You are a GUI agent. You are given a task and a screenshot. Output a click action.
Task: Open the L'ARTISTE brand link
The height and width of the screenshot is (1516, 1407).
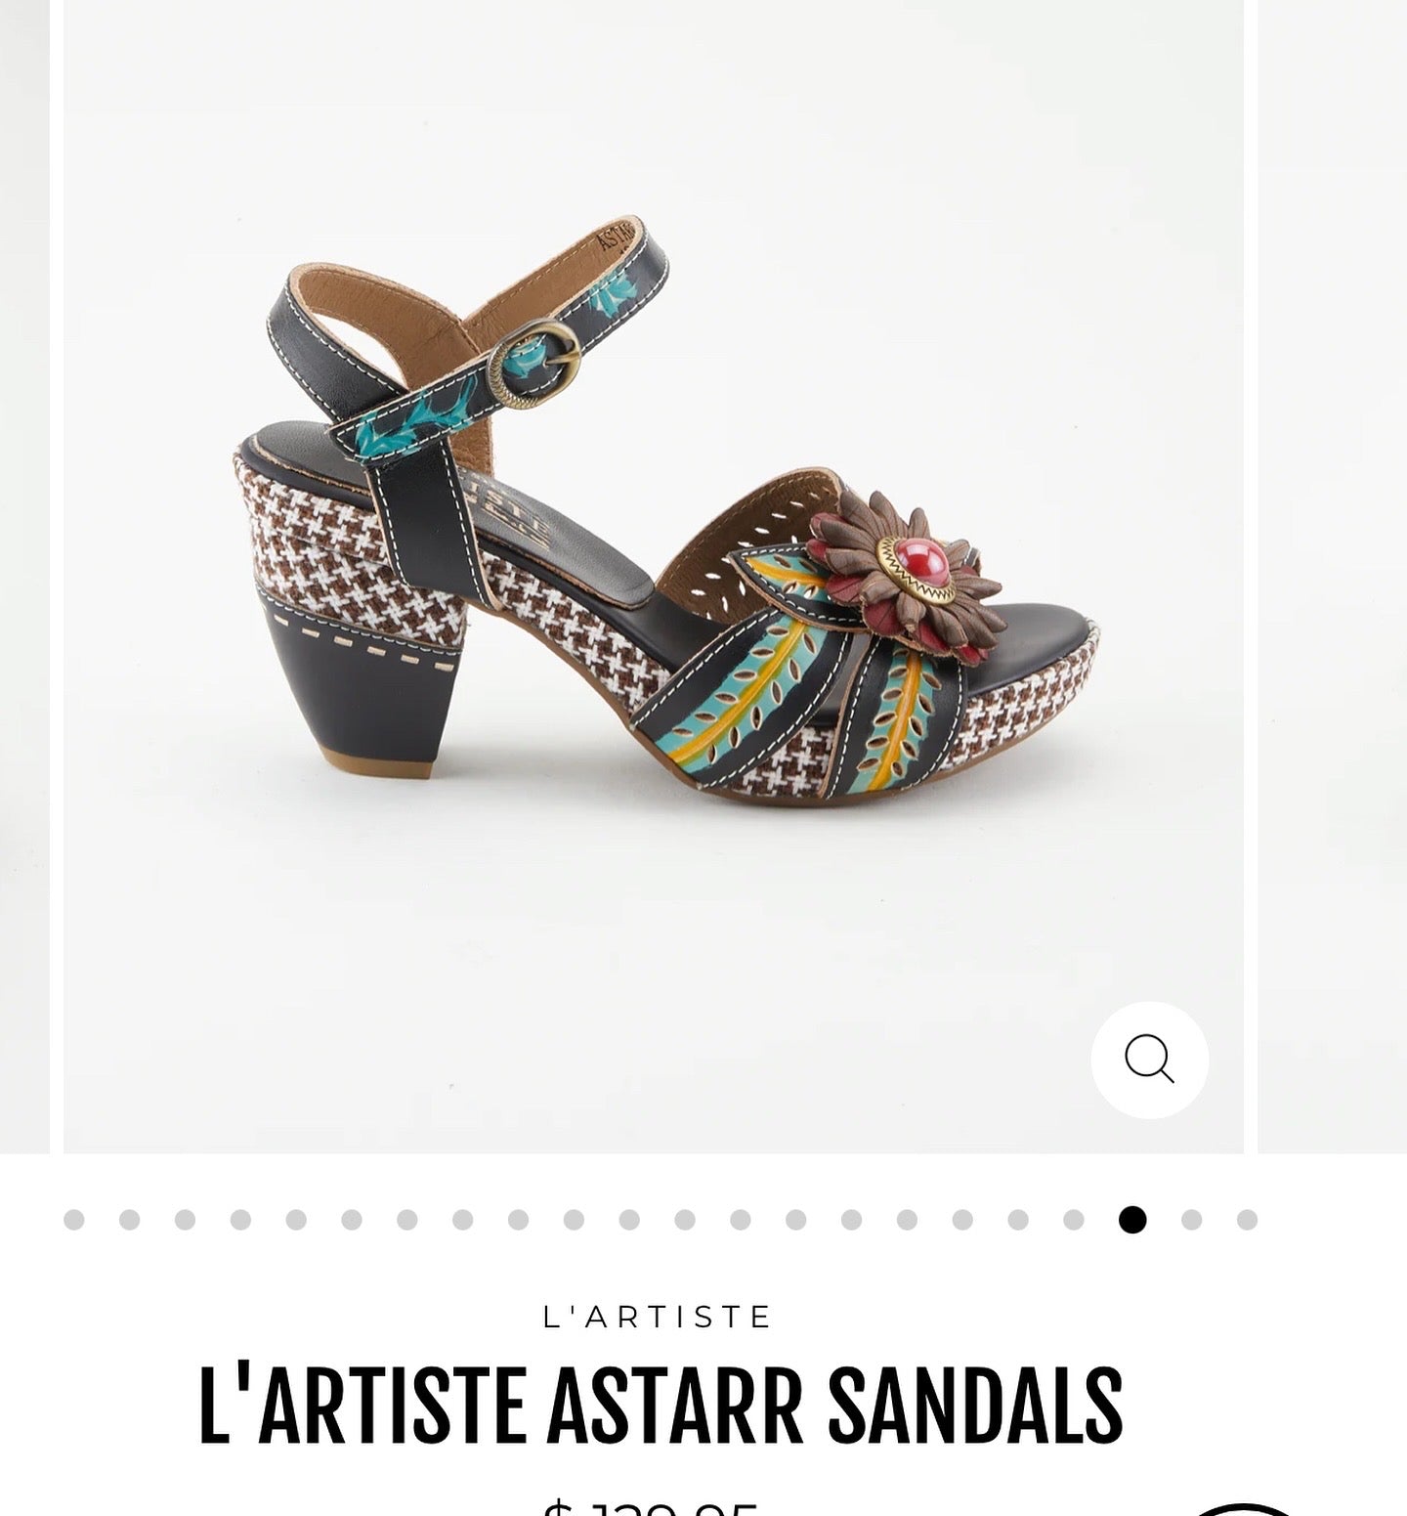pos(658,1317)
